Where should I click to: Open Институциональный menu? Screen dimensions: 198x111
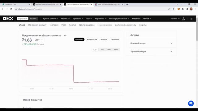119,18
